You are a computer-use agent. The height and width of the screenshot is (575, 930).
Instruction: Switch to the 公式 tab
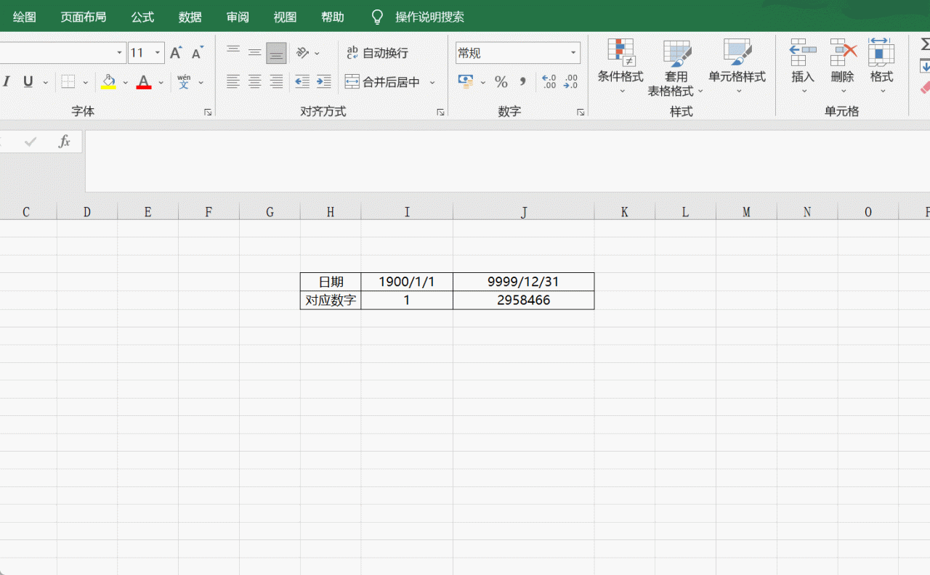tap(142, 17)
